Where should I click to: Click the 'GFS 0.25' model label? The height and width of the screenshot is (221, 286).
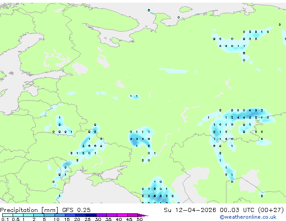pyautogui.click(x=76, y=210)
